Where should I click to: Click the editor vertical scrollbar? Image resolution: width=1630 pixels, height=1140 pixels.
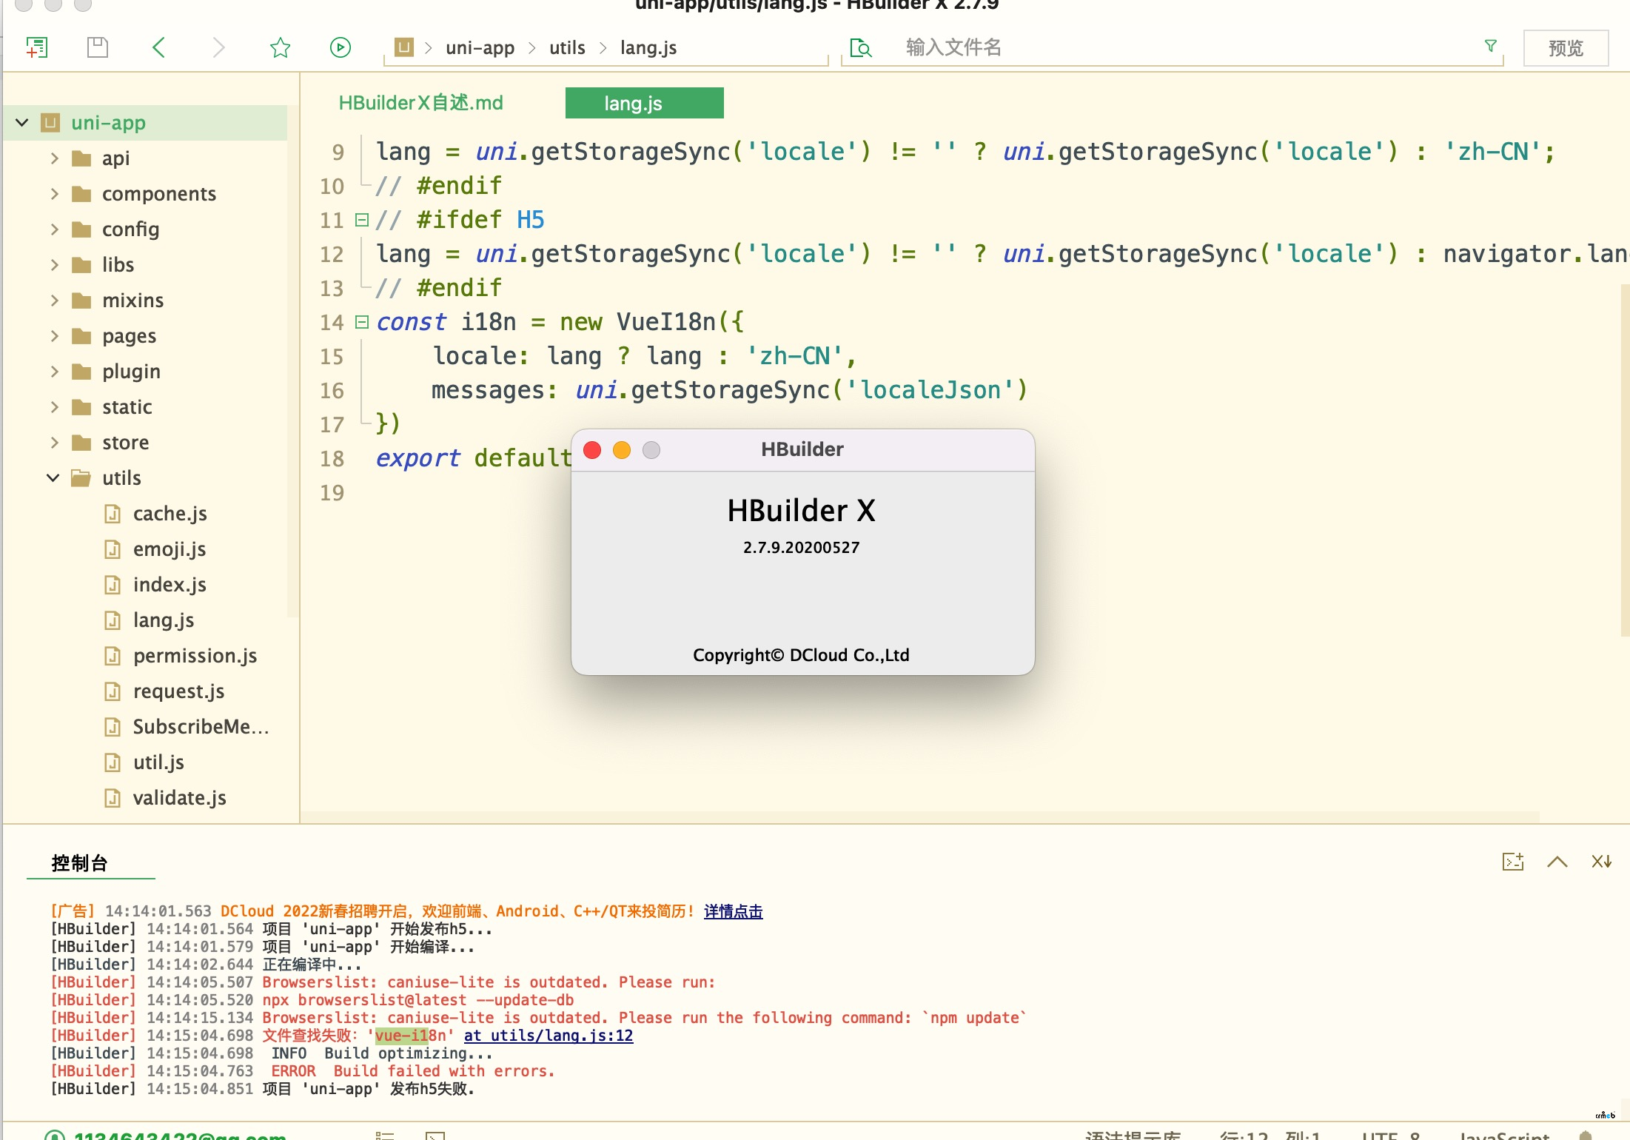[1625, 459]
